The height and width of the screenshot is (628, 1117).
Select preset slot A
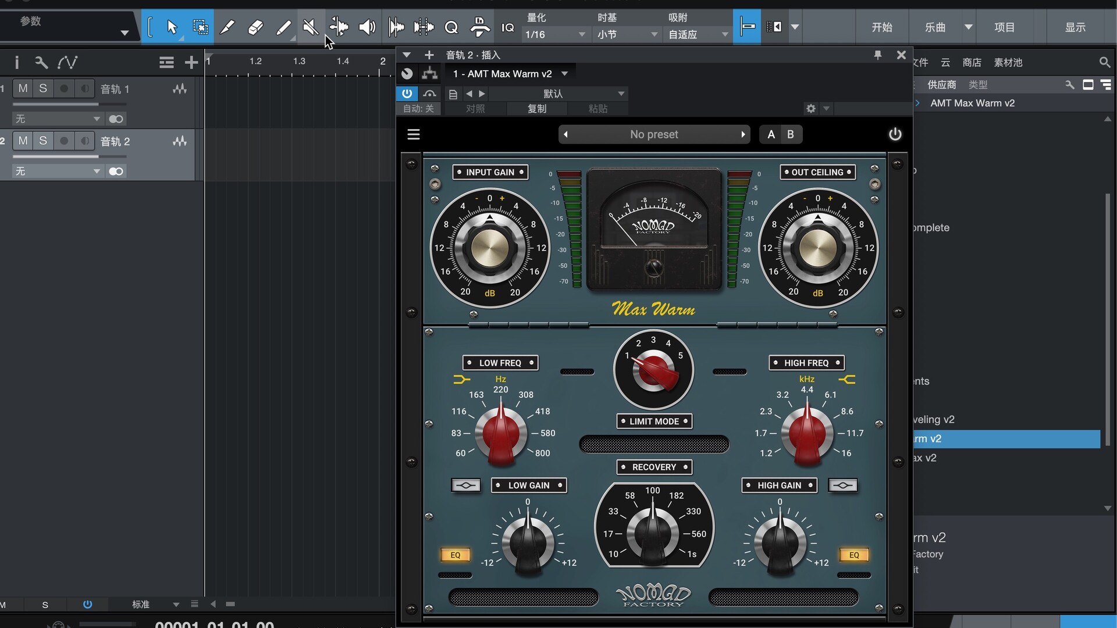tap(771, 134)
